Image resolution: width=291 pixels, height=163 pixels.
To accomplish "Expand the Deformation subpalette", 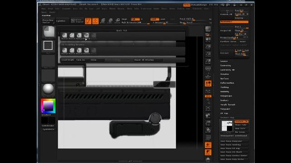I will point(227,83).
